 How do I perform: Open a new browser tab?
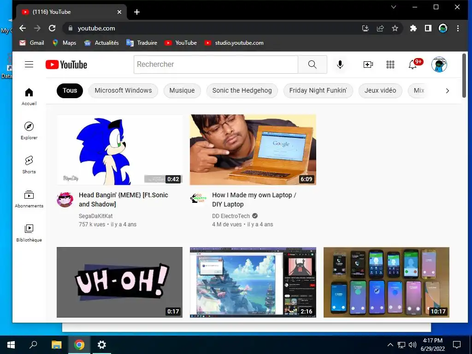click(136, 12)
